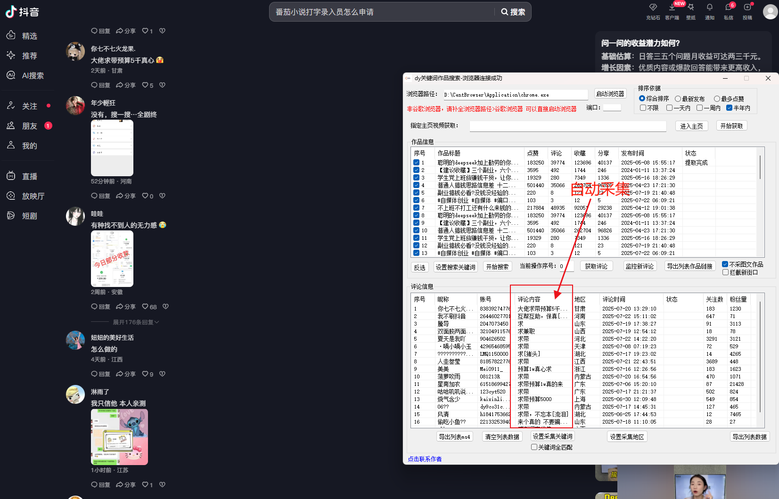Open the 关注 section

click(29, 106)
